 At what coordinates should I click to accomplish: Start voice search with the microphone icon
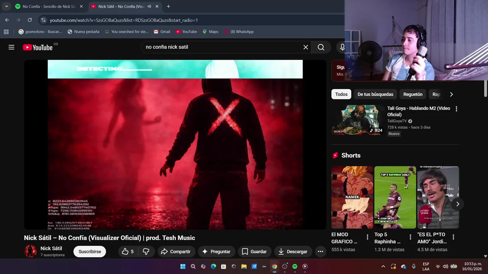[x=342, y=47]
